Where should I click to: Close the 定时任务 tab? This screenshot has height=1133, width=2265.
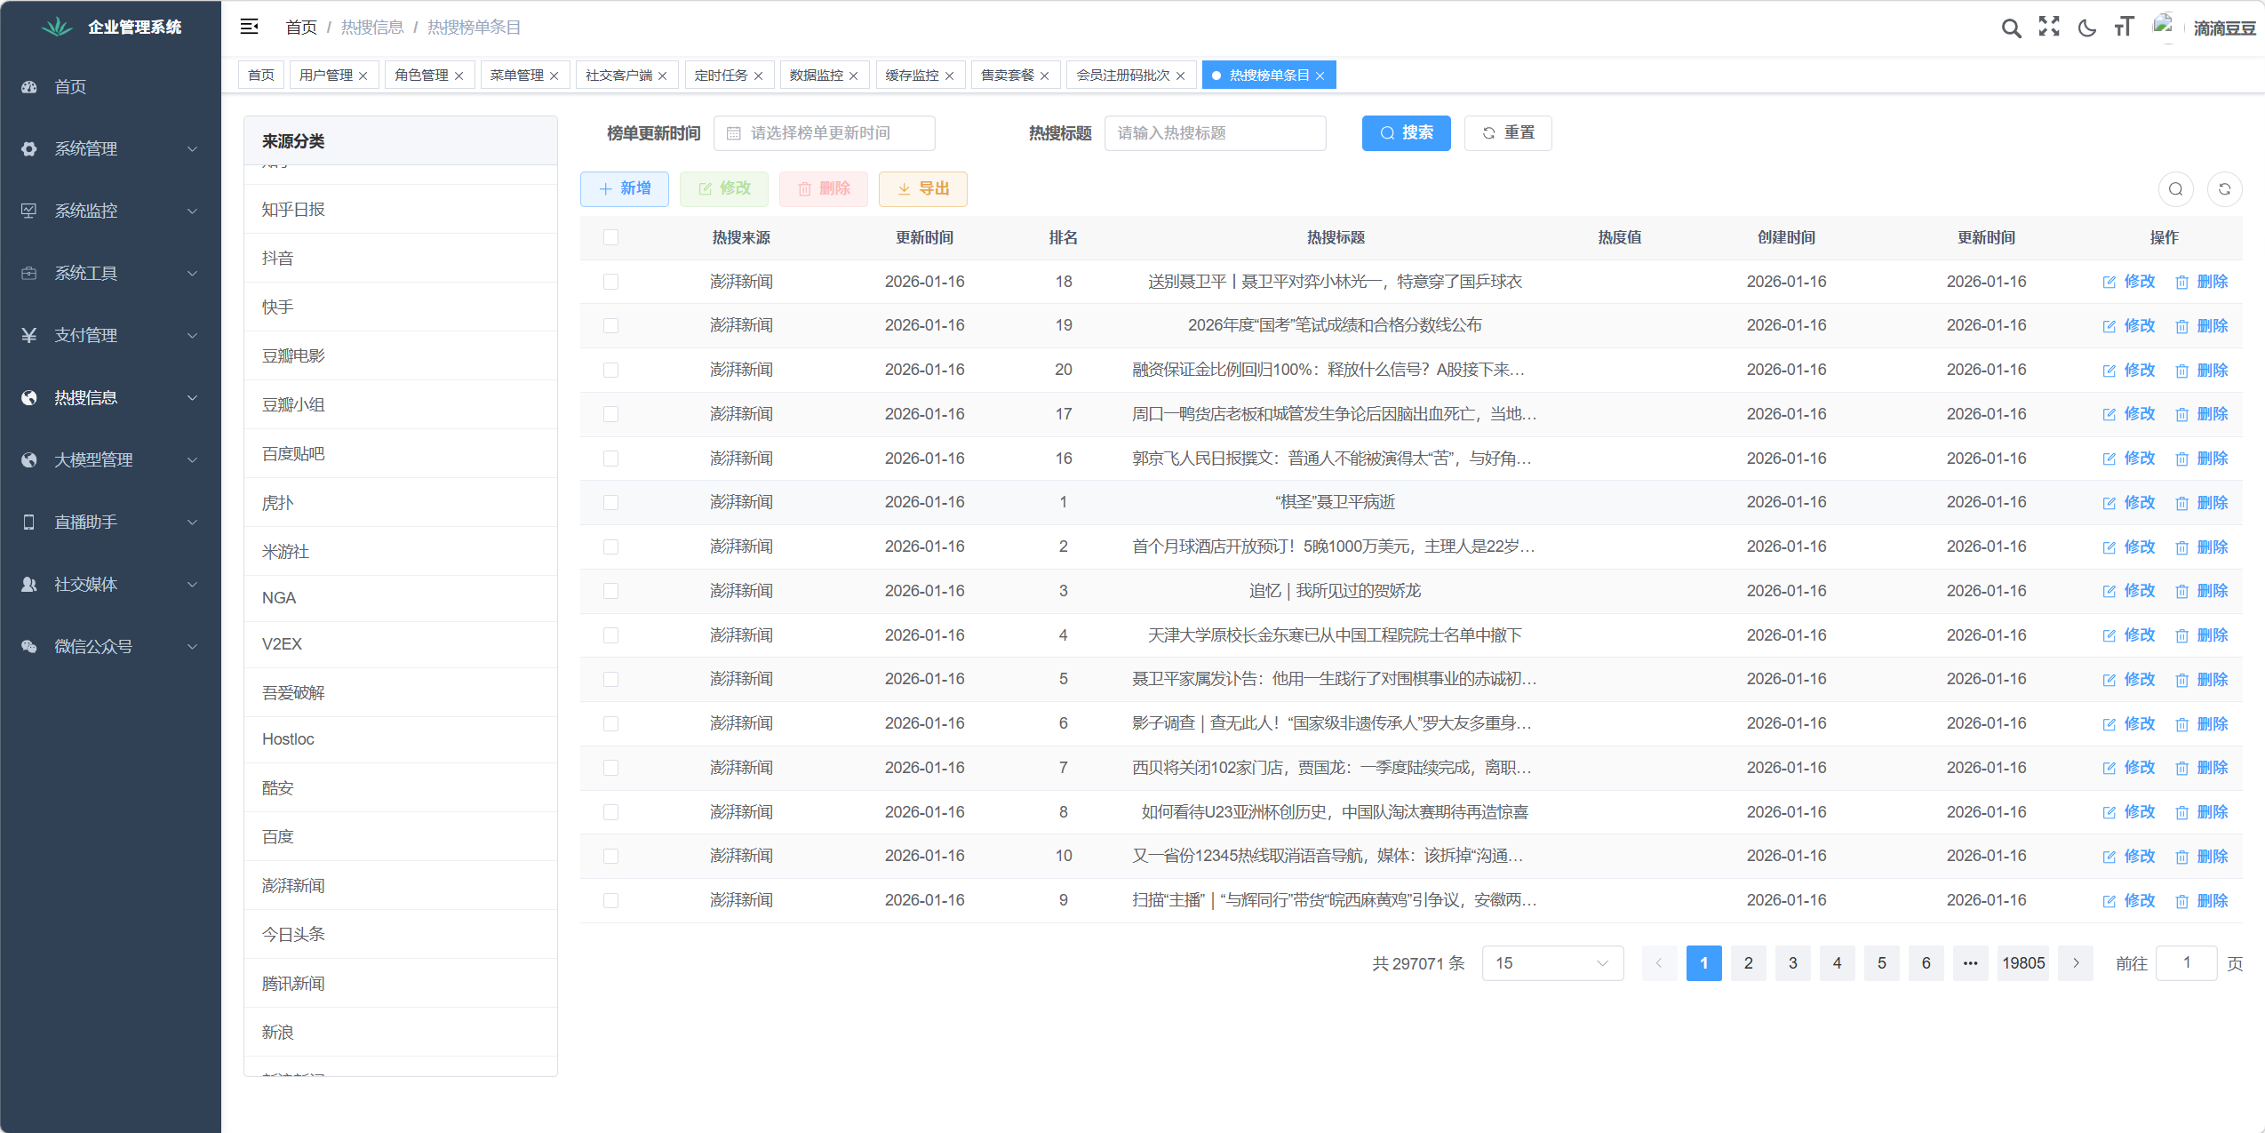tap(758, 75)
